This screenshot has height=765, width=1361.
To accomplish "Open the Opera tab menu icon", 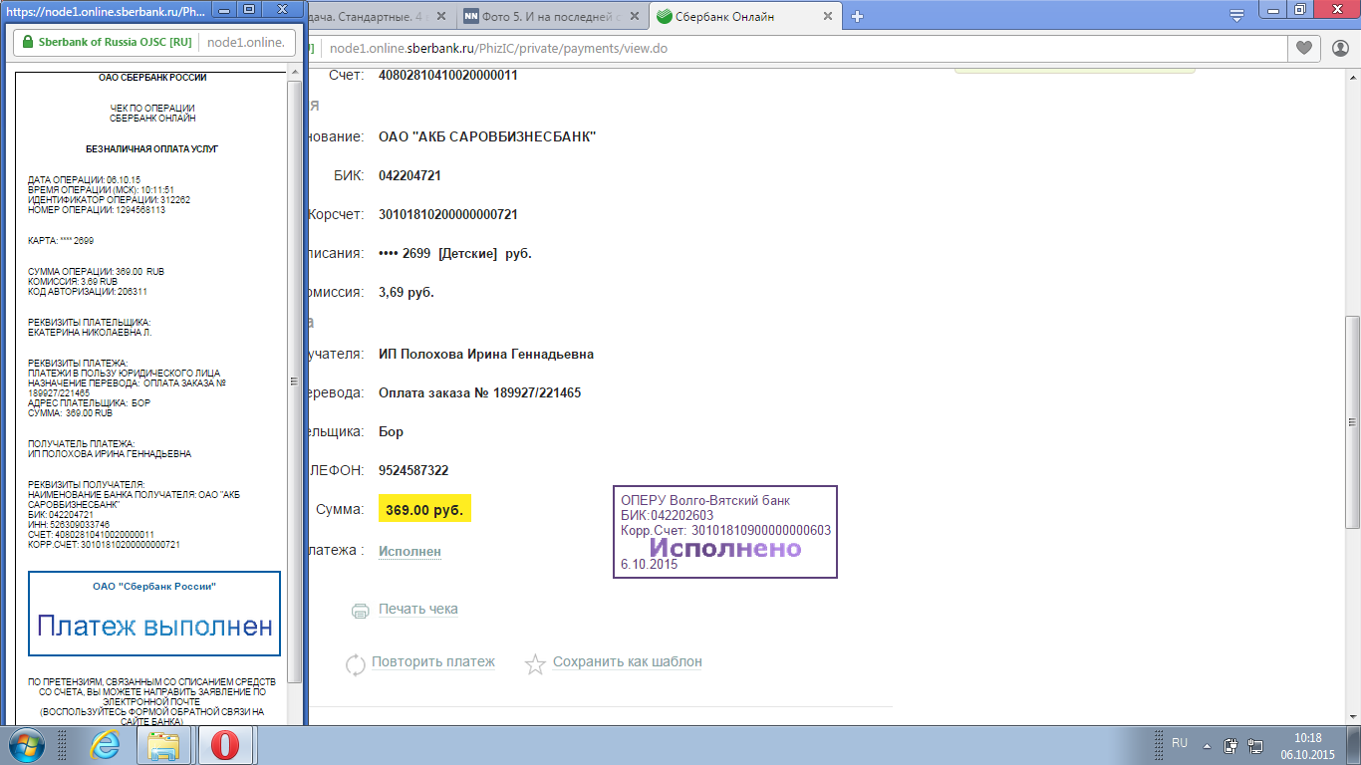I will click(1236, 16).
